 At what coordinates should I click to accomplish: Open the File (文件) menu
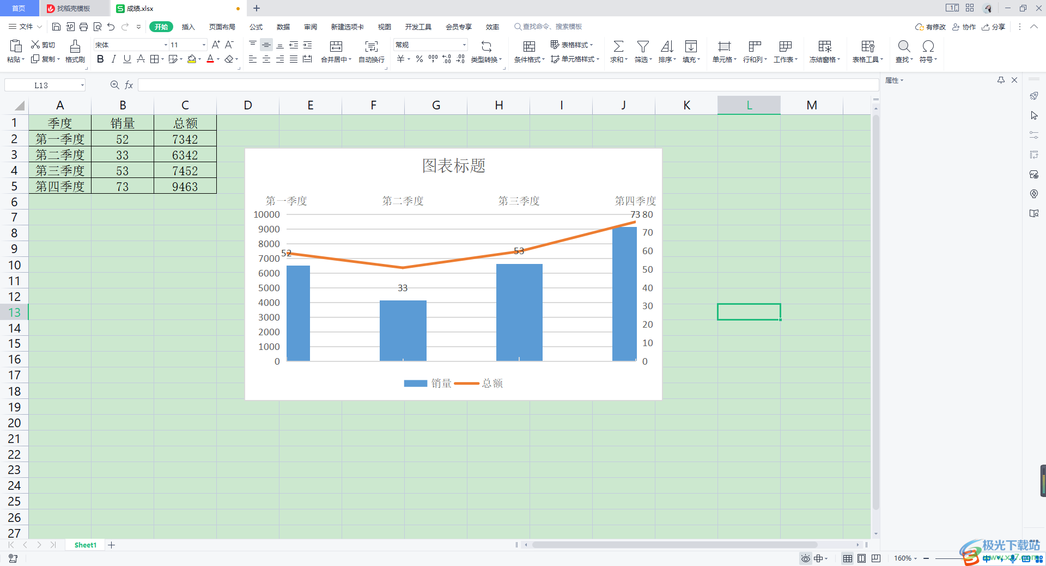[25, 27]
